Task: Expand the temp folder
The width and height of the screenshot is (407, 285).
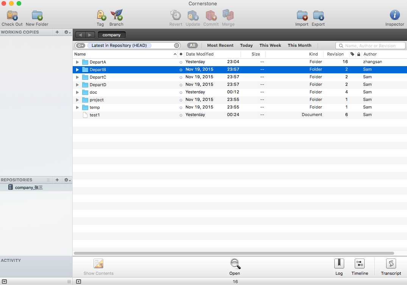Action: point(77,107)
